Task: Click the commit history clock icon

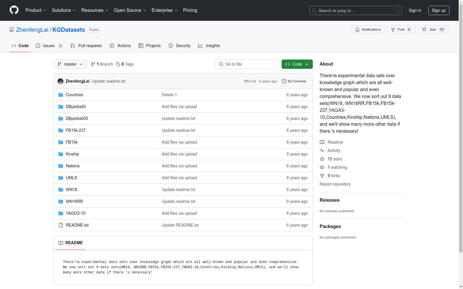Action: [x=284, y=81]
